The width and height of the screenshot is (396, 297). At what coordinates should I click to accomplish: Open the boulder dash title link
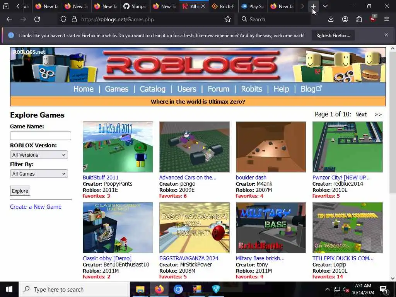[251, 177]
